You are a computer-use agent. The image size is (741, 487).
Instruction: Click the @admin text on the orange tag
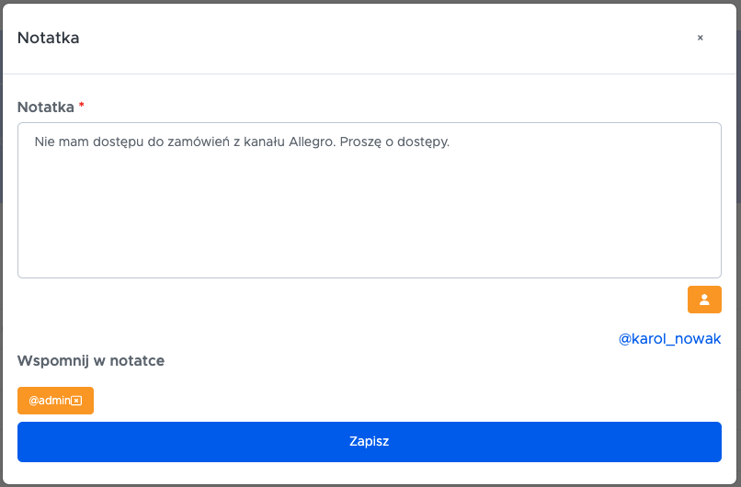coord(49,401)
